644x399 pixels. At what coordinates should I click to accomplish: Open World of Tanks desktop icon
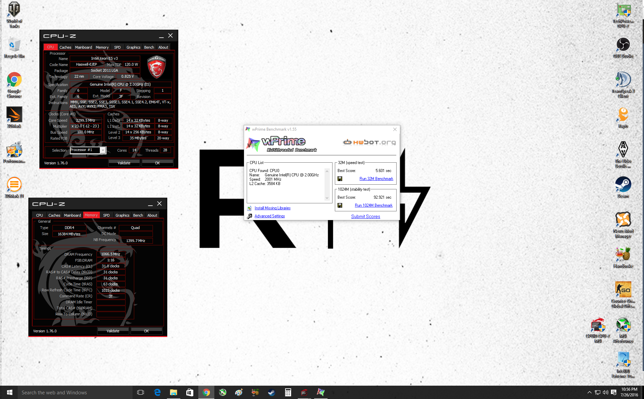click(14, 15)
